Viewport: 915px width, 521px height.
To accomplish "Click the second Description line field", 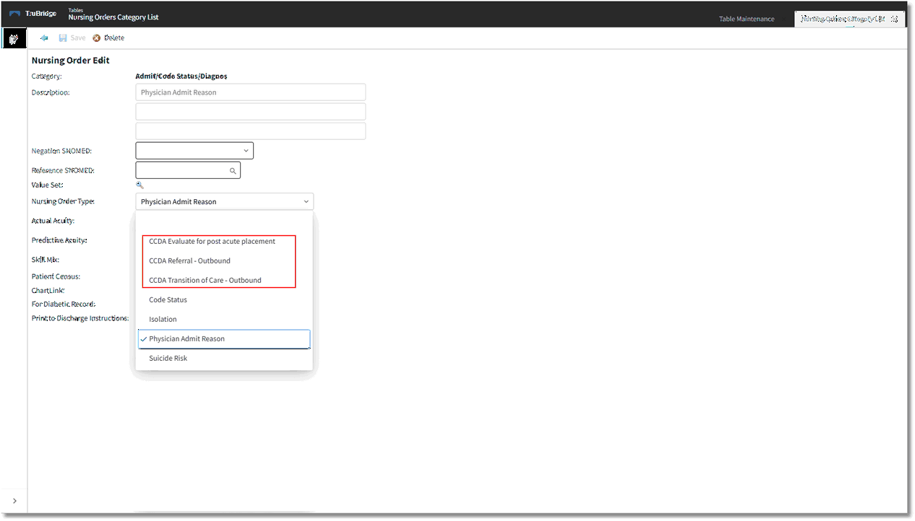I will [251, 112].
